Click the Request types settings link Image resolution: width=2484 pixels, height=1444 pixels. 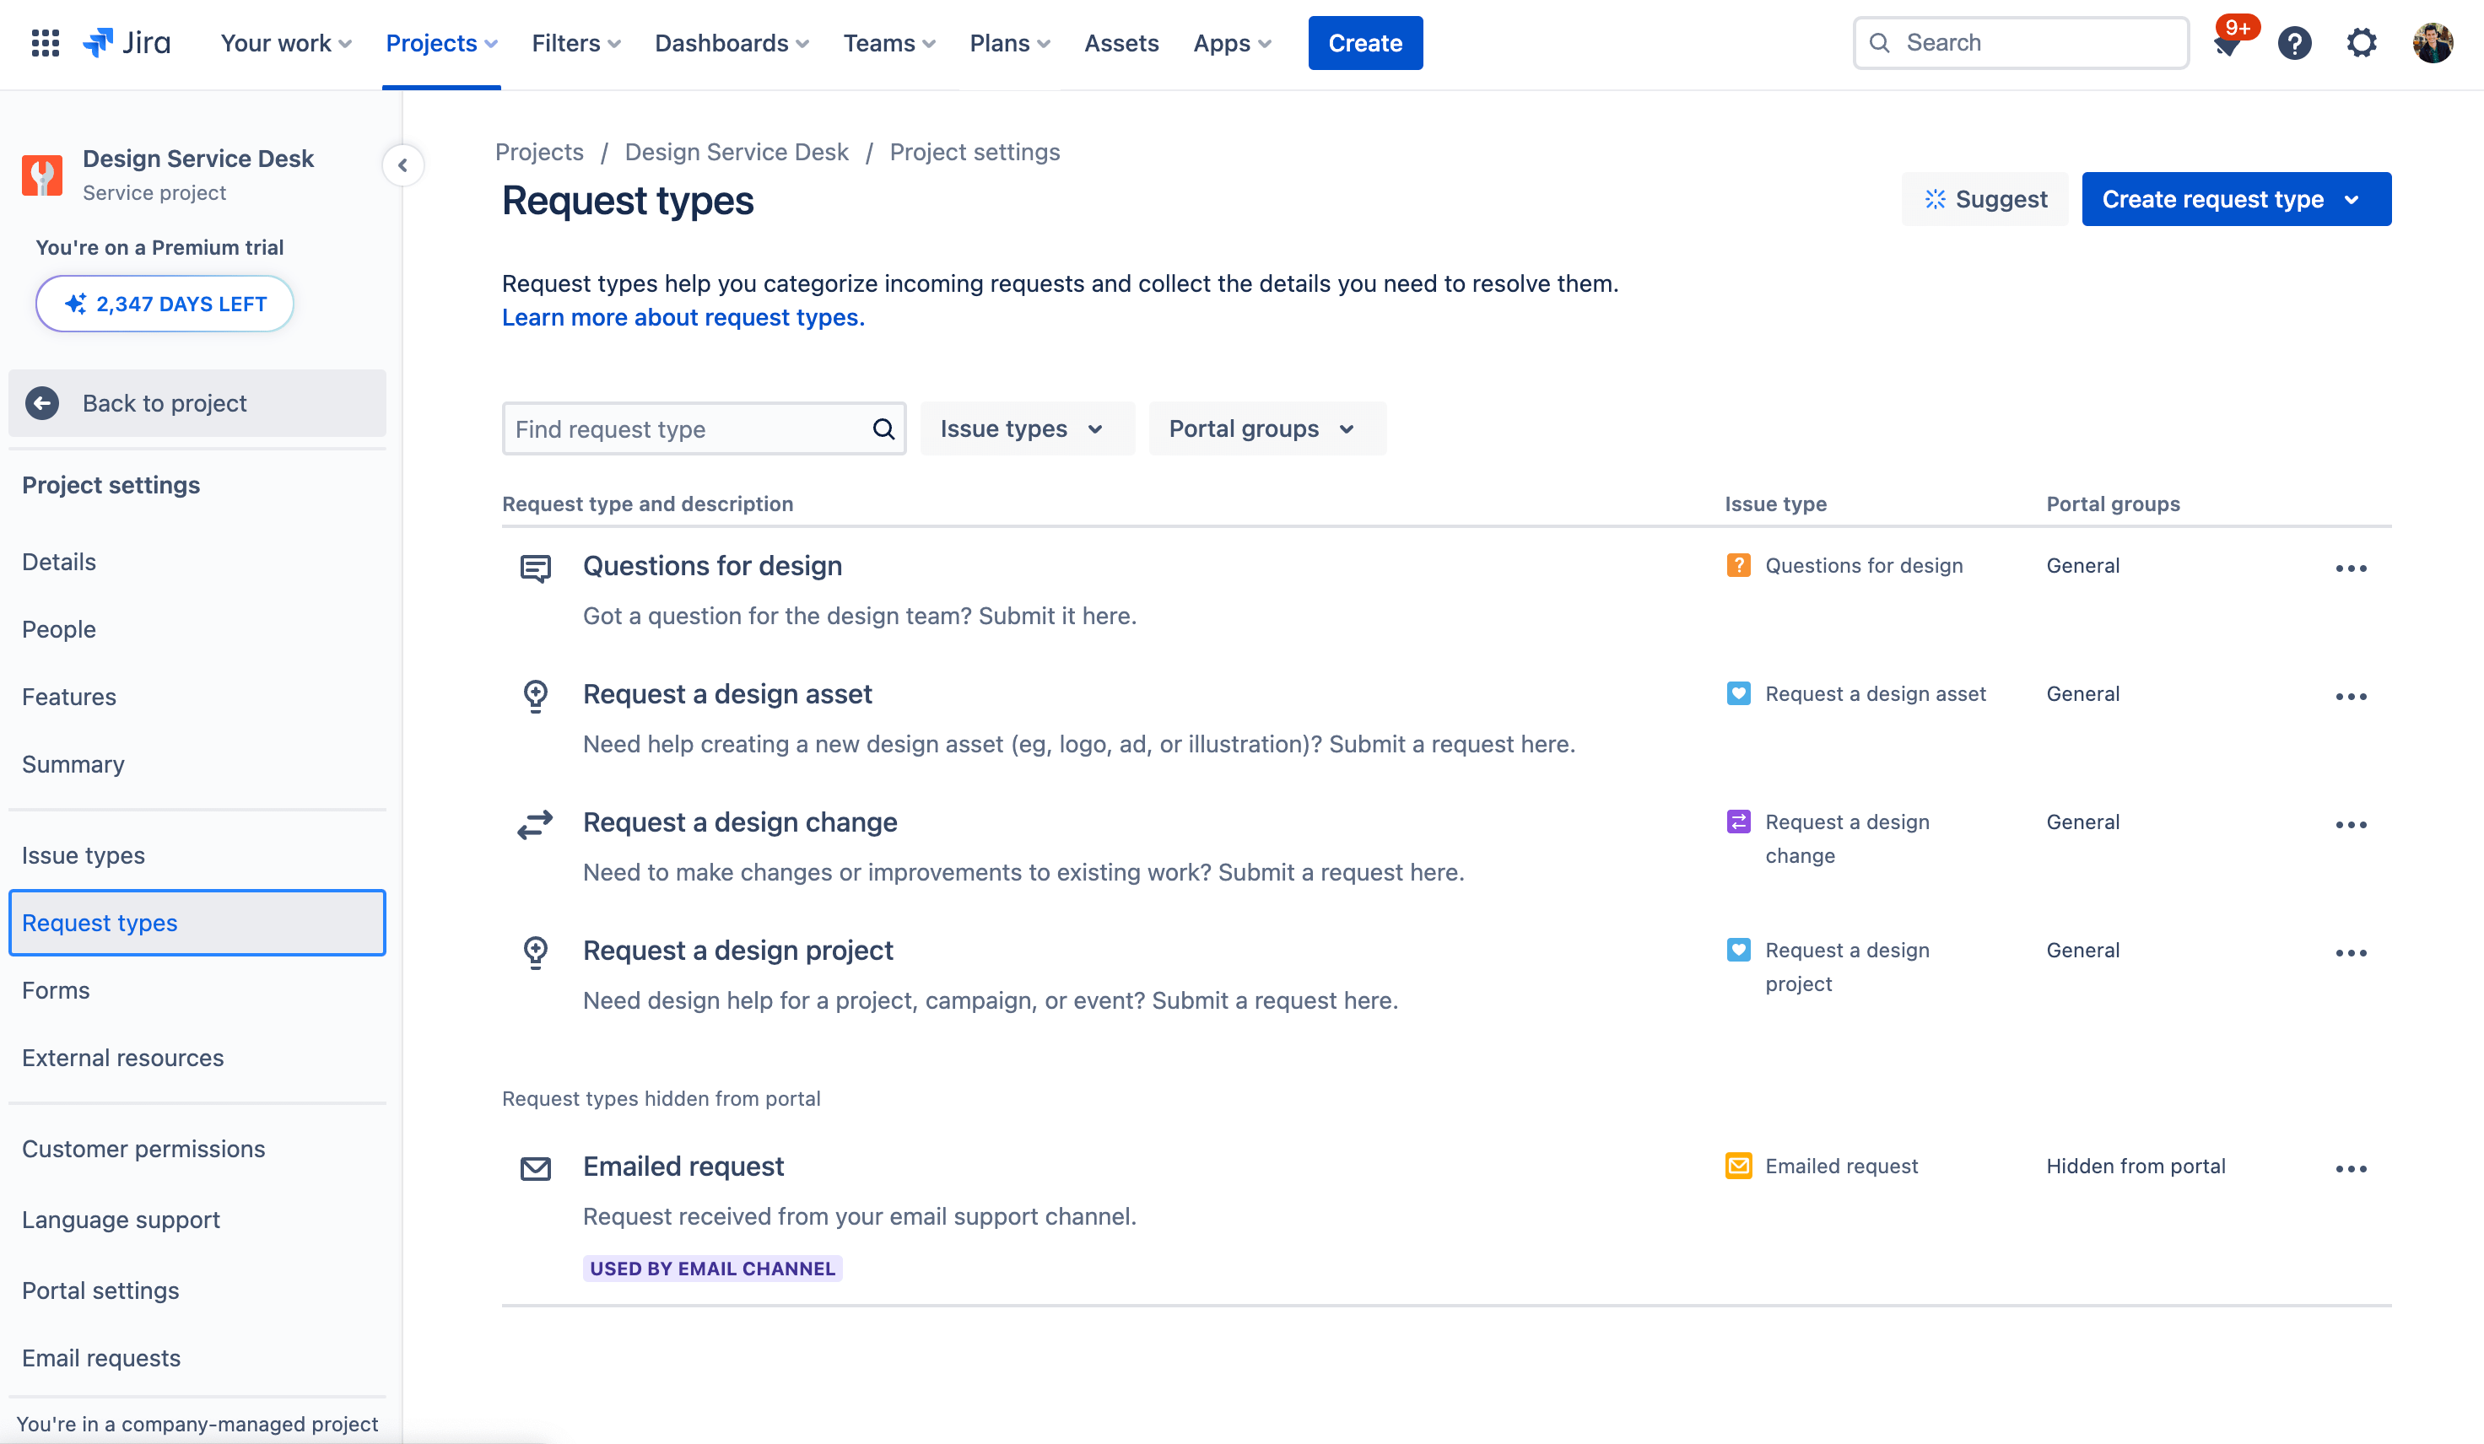point(196,921)
